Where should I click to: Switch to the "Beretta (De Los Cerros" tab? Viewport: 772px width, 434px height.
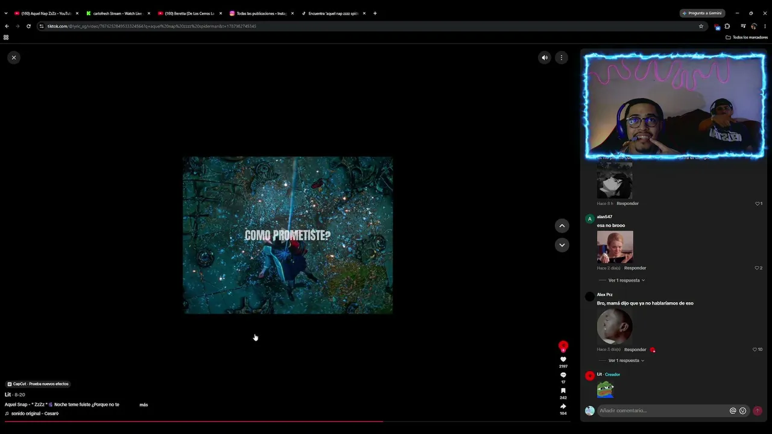(189, 13)
